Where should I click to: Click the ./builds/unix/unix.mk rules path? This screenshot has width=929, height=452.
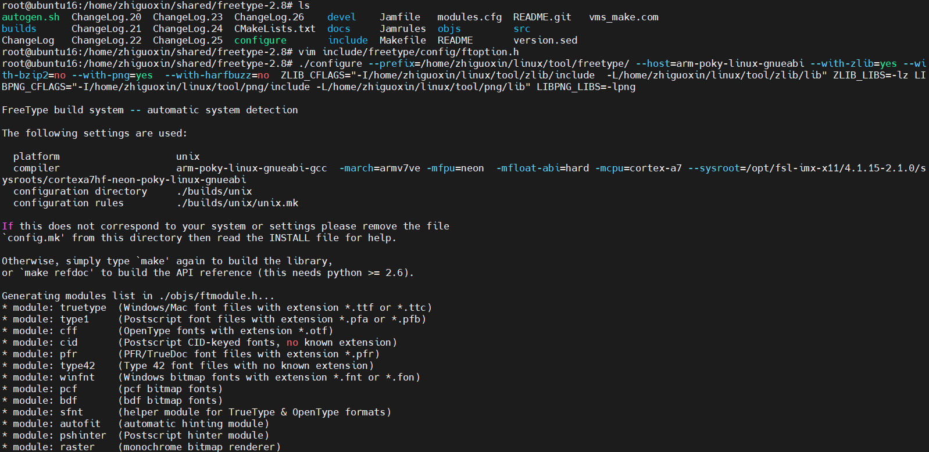(237, 203)
